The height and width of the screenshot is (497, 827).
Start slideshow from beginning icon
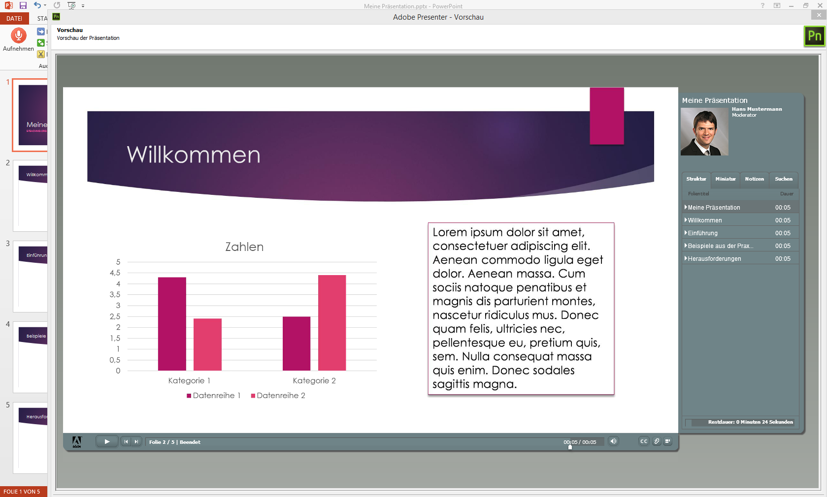[x=71, y=5]
